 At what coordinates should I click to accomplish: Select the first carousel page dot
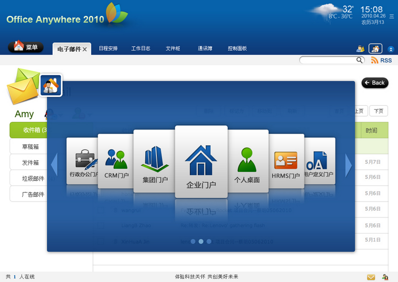click(193, 241)
